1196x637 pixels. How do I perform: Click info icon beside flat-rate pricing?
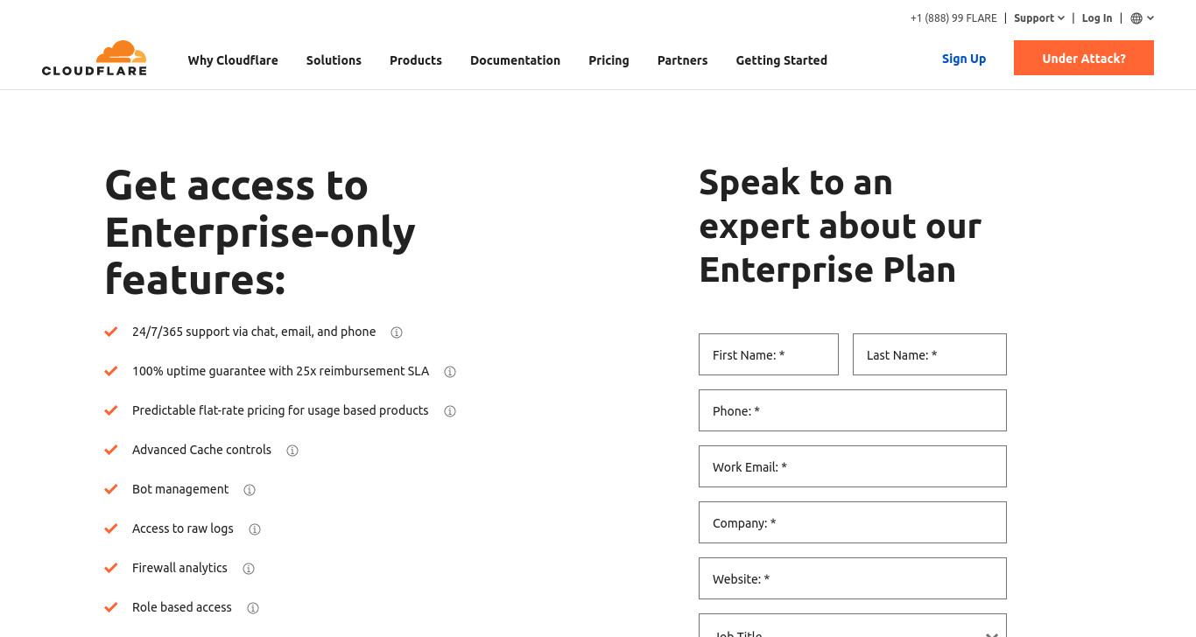click(450, 411)
